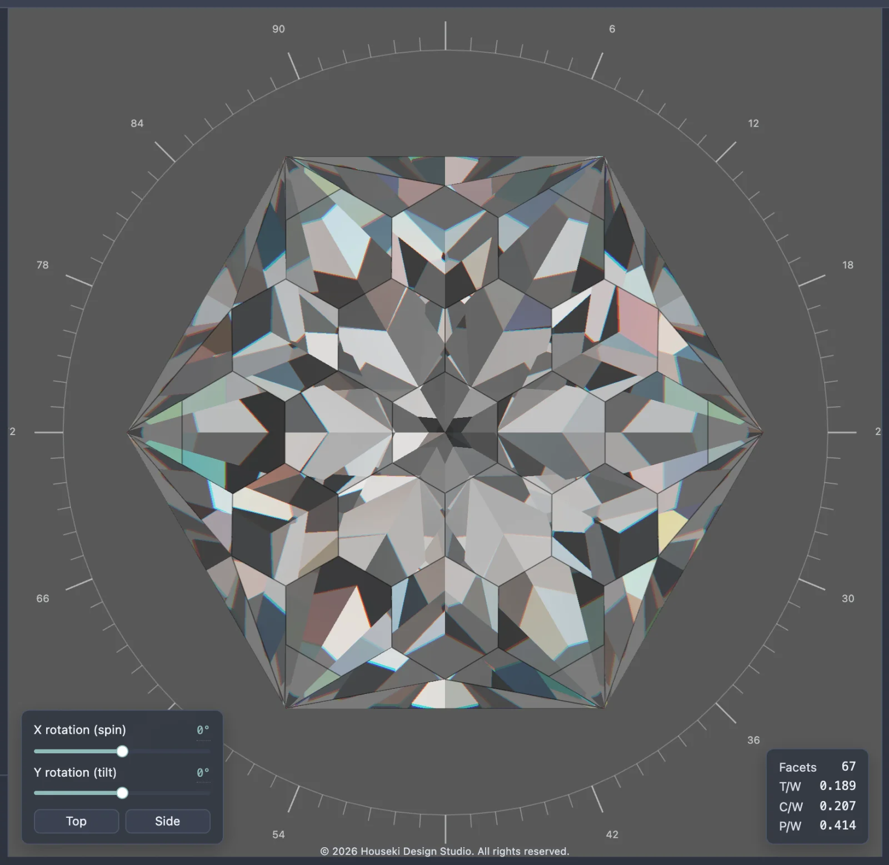
Task: Click the "X rotation (spin)" label
Action: tap(79, 730)
